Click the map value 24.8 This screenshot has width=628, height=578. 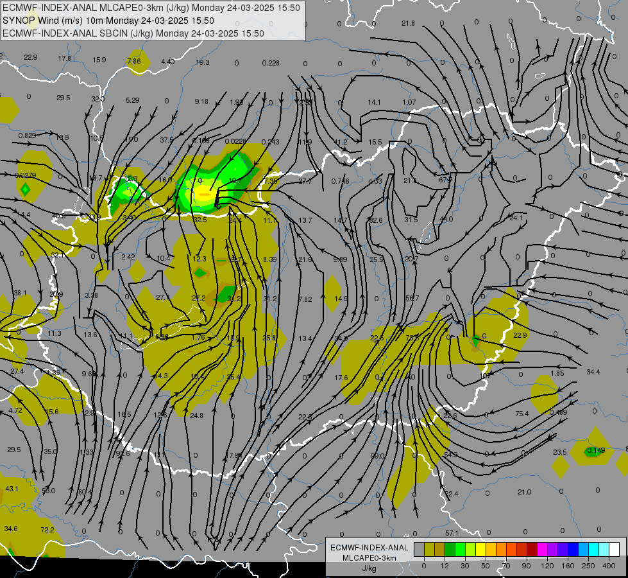(196, 416)
